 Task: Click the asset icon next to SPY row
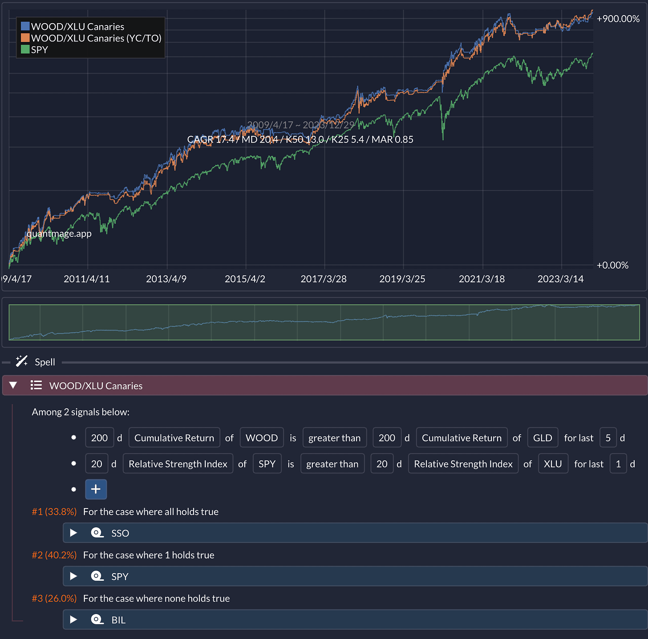(97, 576)
